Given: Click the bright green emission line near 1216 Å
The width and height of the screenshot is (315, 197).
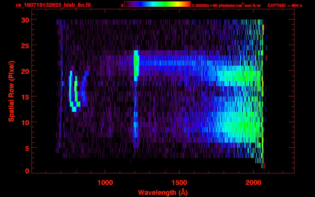Looking at the screenshot, I should tap(136, 65).
